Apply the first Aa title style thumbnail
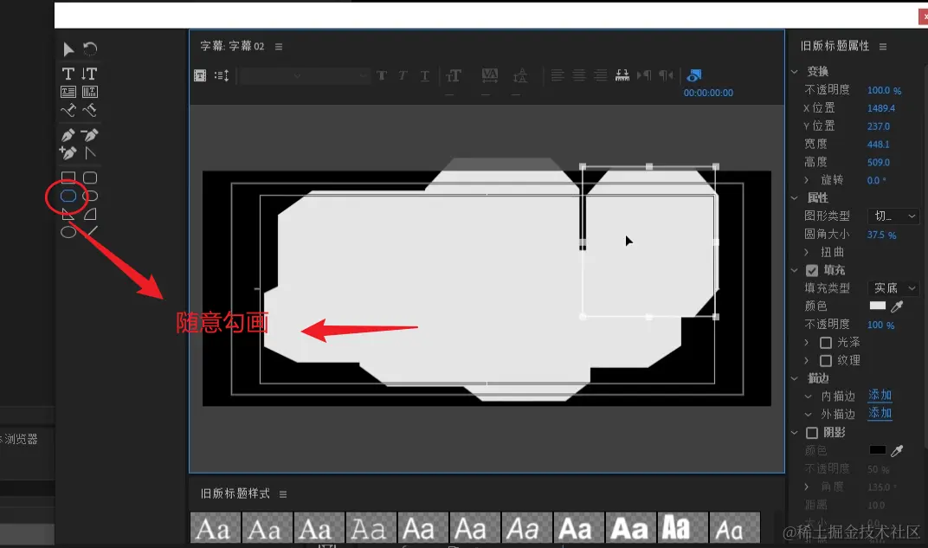928x548 pixels. (x=215, y=528)
